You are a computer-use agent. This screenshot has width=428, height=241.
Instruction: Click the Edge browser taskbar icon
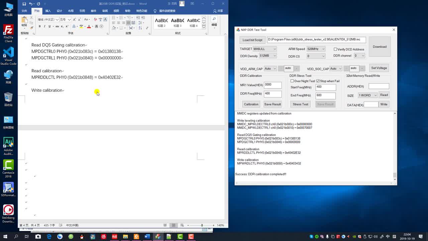coord(49,237)
